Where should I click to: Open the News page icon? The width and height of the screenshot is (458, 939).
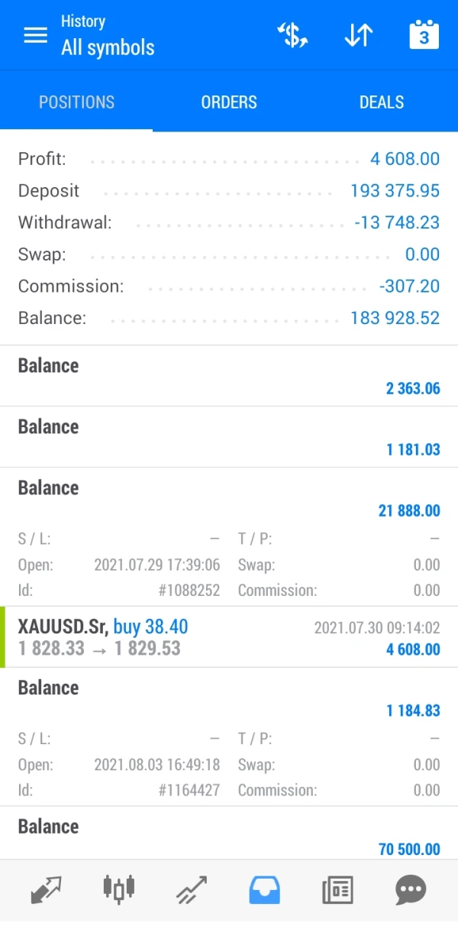click(337, 889)
